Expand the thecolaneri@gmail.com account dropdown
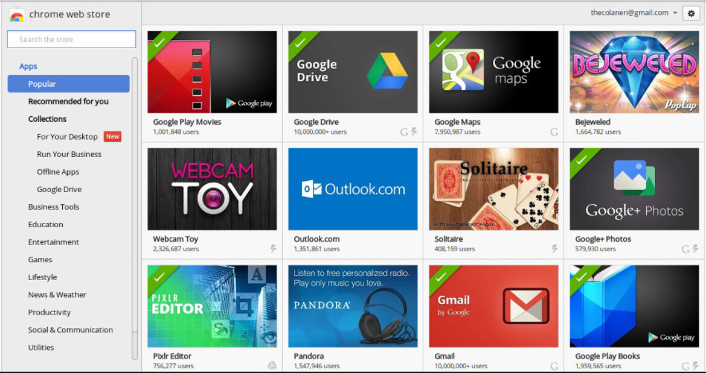 click(x=634, y=13)
